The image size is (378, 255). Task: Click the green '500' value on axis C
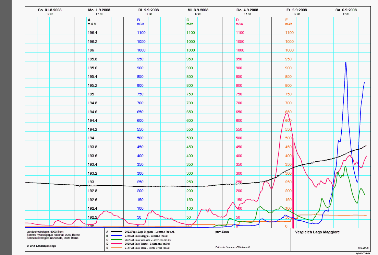click(190, 138)
